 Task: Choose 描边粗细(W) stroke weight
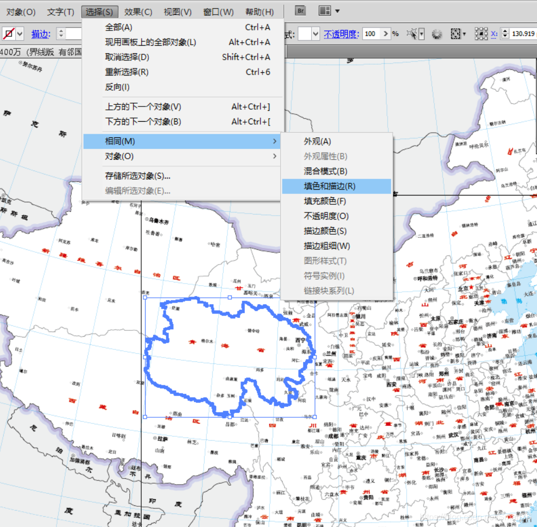337,246
